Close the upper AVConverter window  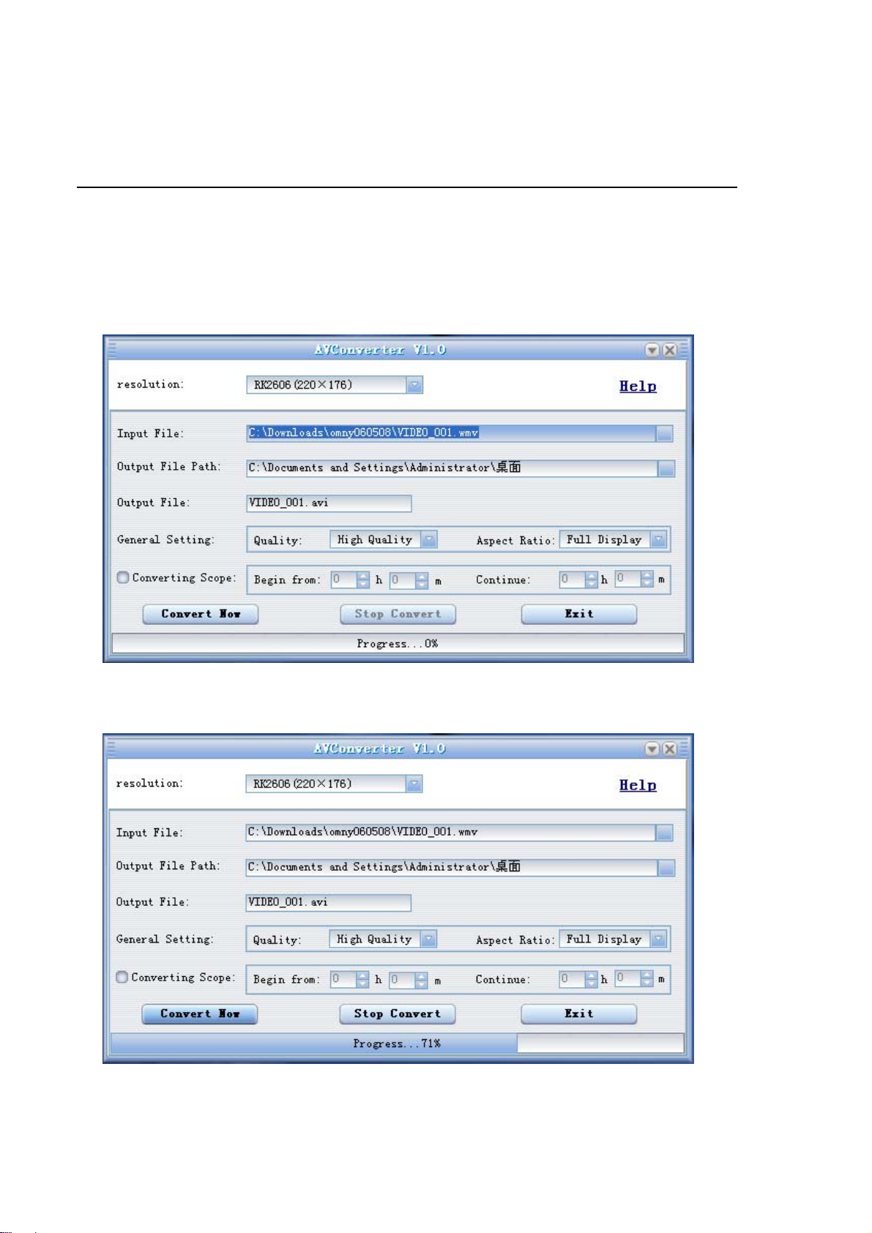(x=669, y=351)
